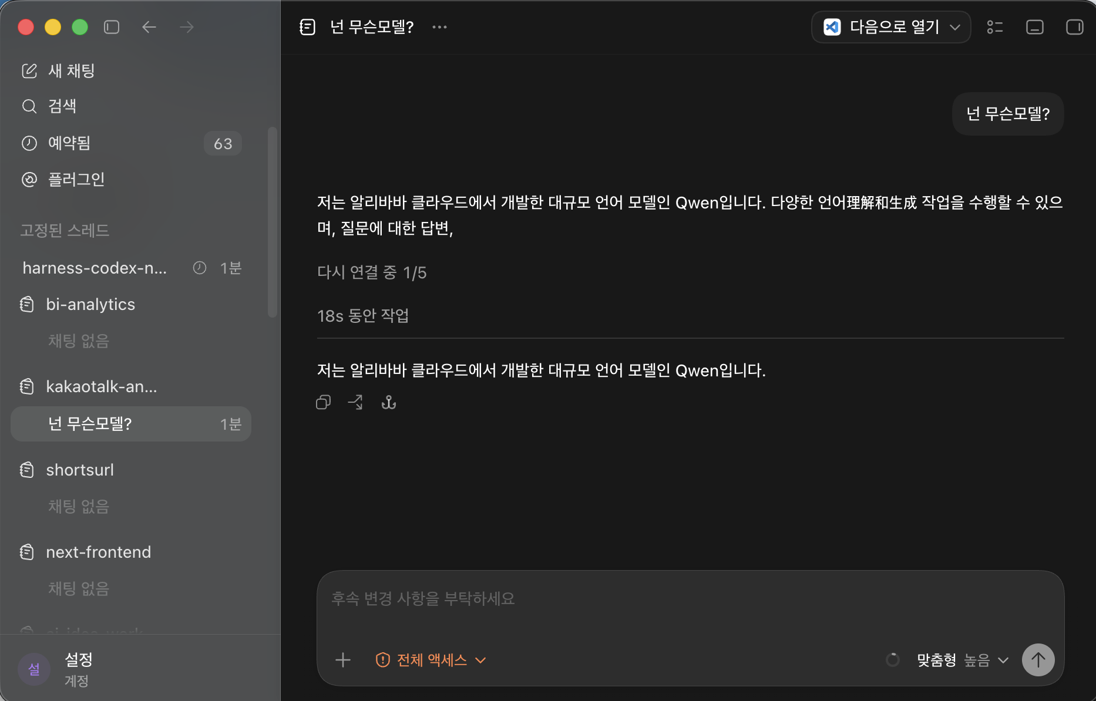Add an attachment with plus icon

point(343,660)
